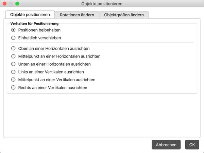Switch to the Rotationen ändern tab
Viewport: 204px width, 153px height.
77,15
